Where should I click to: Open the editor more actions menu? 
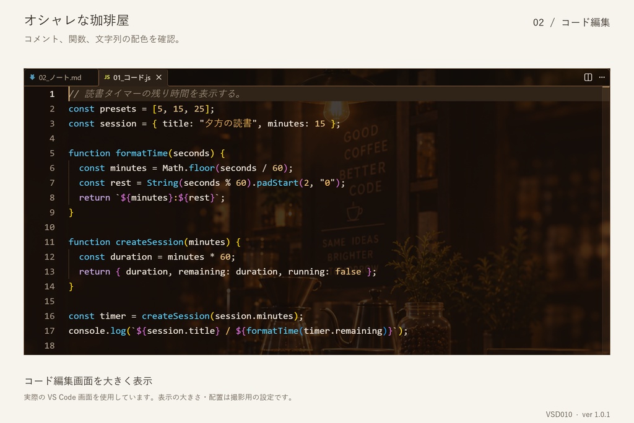tap(602, 77)
